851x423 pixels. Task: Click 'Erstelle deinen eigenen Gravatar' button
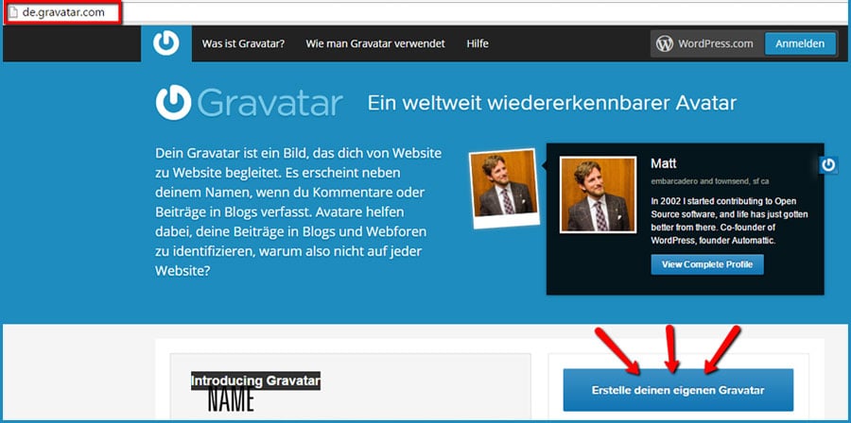pyautogui.click(x=678, y=390)
